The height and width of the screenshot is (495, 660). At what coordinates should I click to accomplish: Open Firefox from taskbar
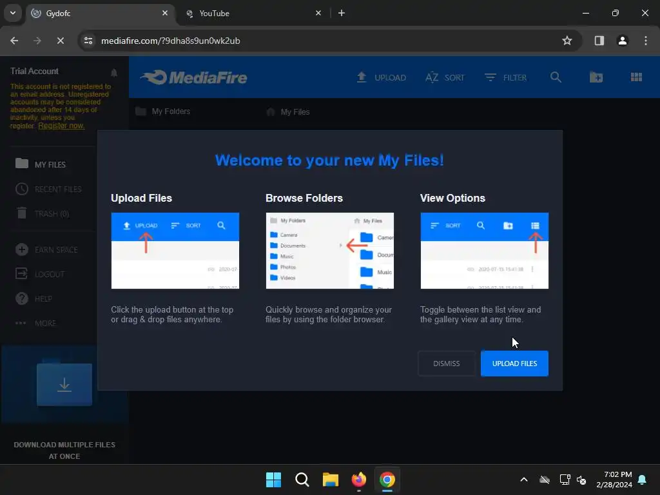pos(358,480)
